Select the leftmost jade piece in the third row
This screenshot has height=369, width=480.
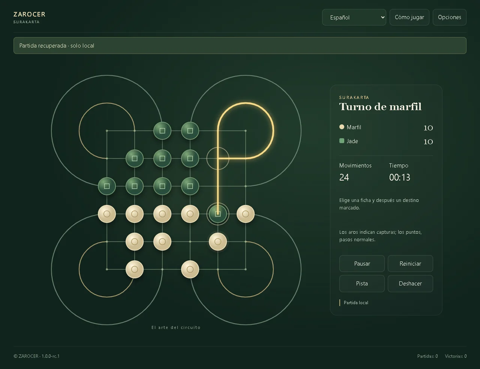tap(107, 186)
